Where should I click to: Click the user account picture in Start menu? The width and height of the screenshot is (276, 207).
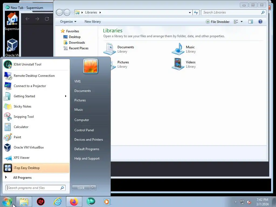pyautogui.click(x=91, y=66)
